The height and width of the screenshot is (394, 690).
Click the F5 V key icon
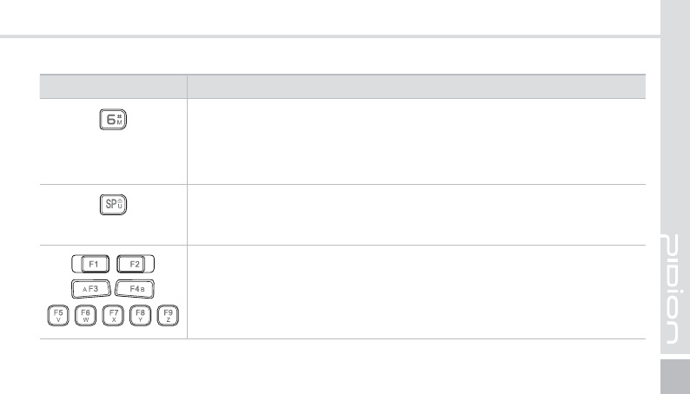point(58,315)
